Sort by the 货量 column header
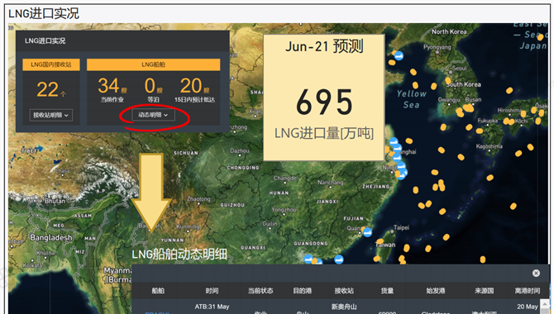Screen dimensions: 554x314 pos(387,291)
